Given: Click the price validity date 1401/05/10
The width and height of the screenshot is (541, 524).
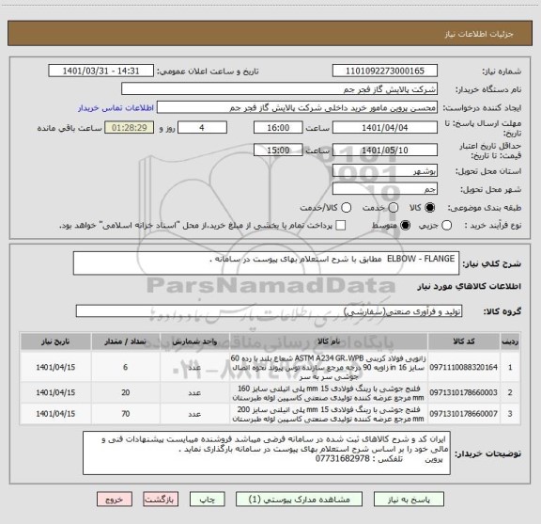Looking at the screenshot, I should click(385, 150).
